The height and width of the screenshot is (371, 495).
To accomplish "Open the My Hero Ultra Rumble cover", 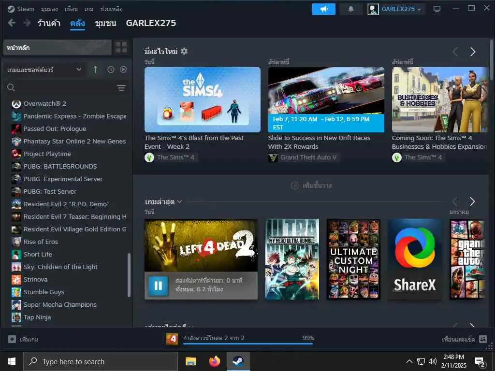I will click(x=292, y=259).
